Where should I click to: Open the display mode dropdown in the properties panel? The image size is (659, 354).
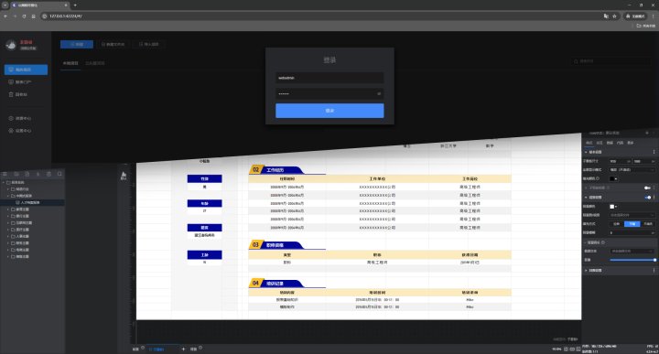coord(632,169)
